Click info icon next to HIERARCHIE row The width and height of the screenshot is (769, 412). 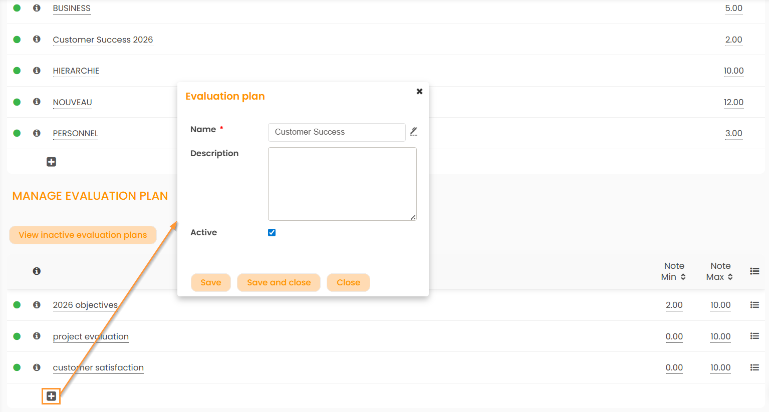37,71
